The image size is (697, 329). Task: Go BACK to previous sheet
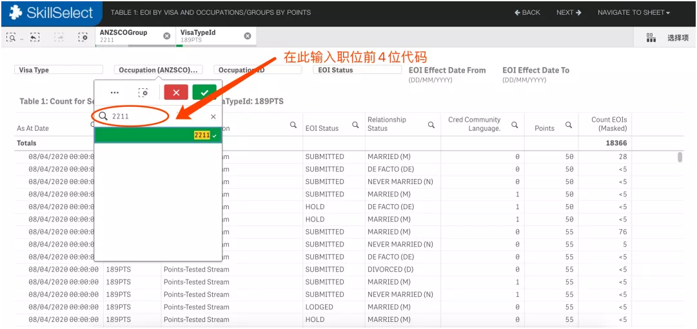pos(527,13)
